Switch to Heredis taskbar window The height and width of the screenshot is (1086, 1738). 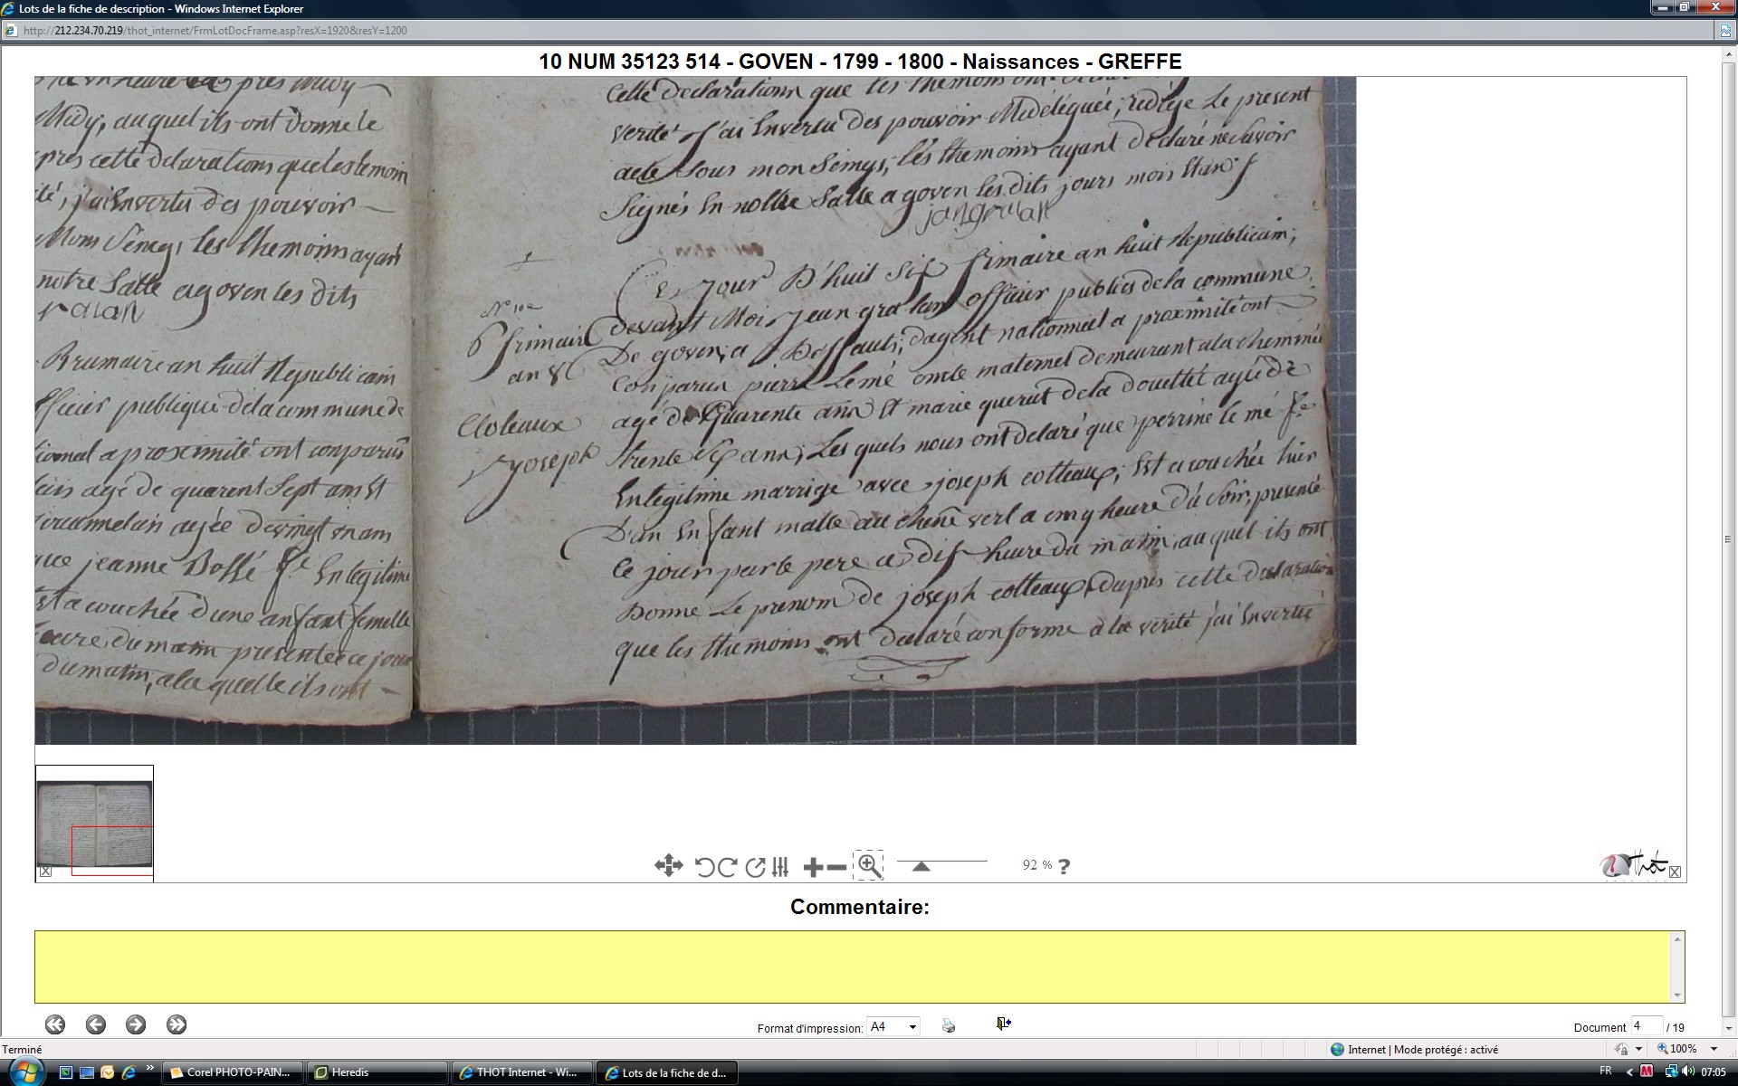(377, 1072)
